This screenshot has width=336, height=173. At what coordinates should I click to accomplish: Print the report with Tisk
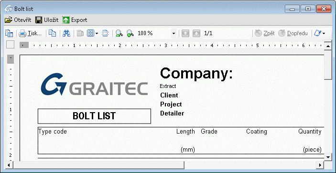coord(30,33)
